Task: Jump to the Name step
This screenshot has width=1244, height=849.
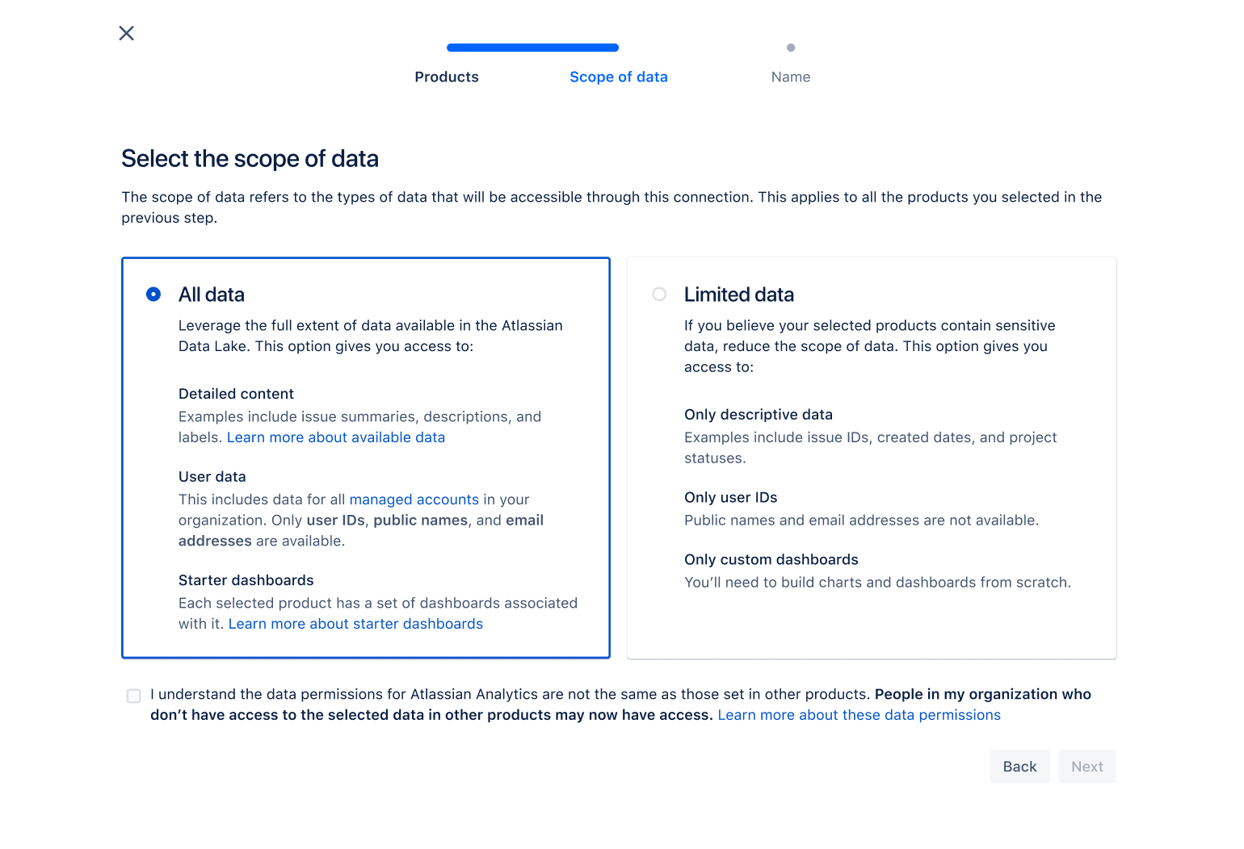Action: coord(790,77)
